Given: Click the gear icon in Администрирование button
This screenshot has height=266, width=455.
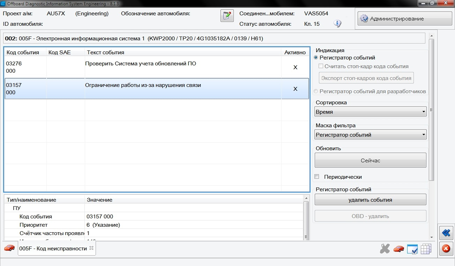Looking at the screenshot, I should (364, 19).
